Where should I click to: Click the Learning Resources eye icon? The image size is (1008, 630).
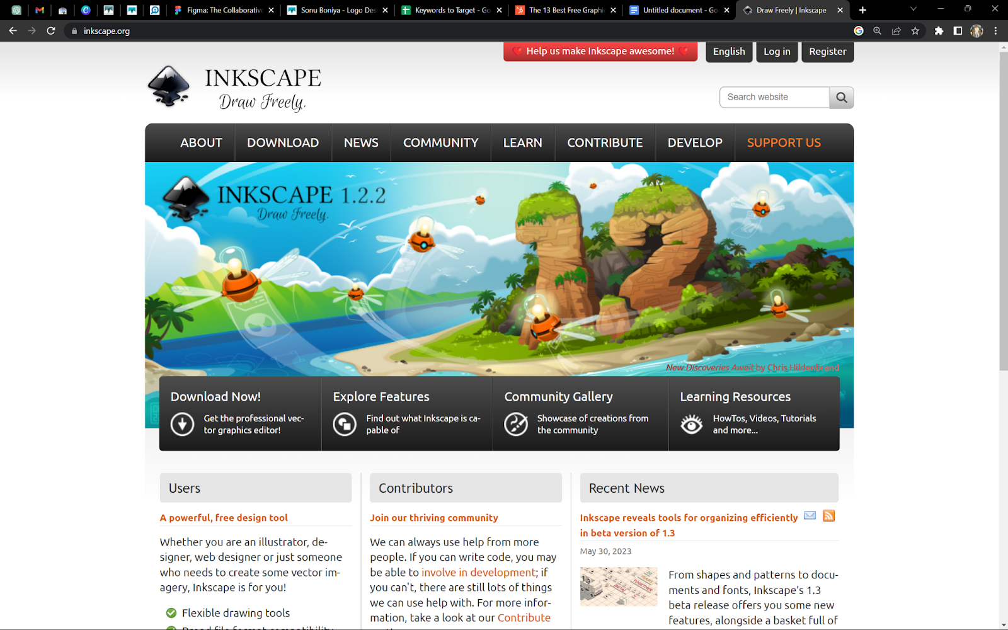[x=691, y=424]
